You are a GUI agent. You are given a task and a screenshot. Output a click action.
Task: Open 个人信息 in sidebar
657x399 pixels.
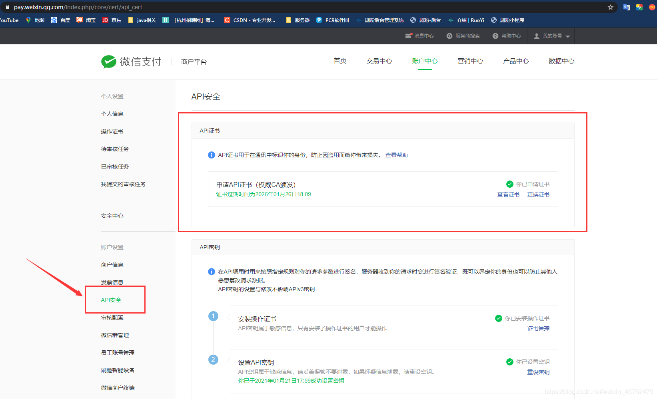point(112,114)
